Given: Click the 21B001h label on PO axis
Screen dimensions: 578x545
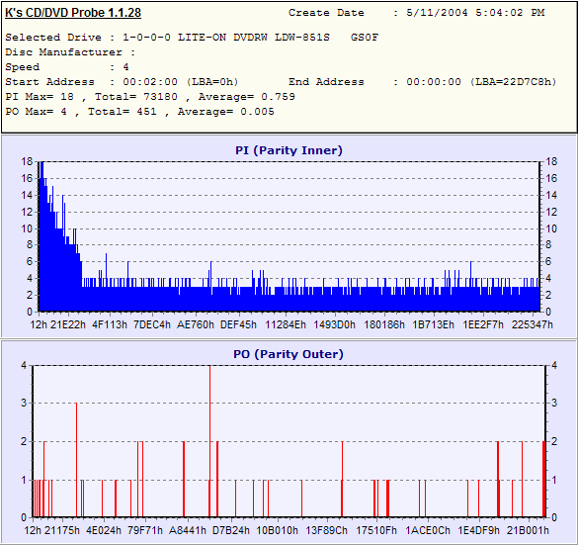Looking at the screenshot, I should click(528, 530).
